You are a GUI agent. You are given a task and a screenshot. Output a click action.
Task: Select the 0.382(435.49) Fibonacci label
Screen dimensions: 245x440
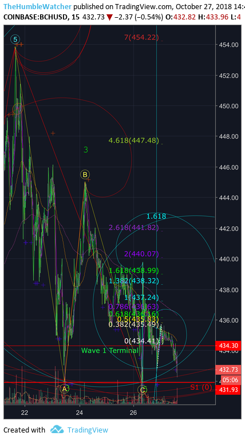coord(134,324)
